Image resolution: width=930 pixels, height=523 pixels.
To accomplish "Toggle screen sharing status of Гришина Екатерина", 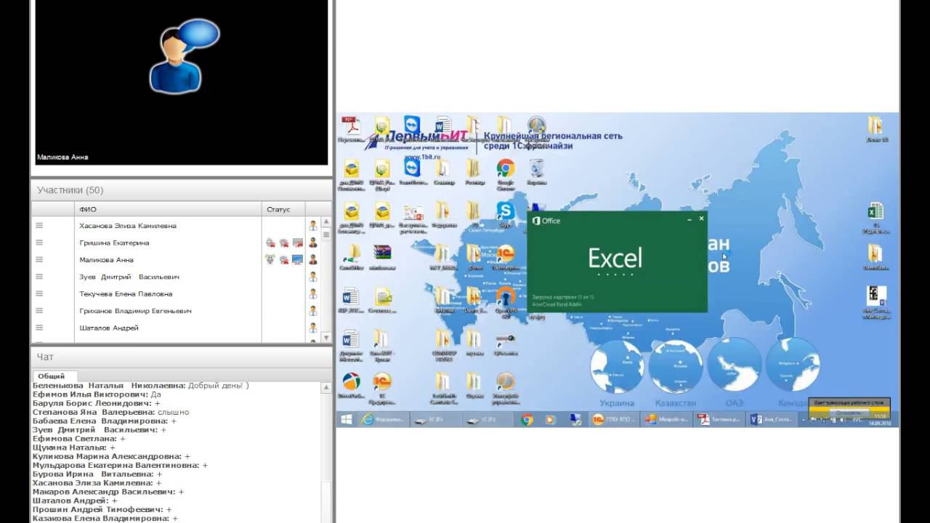I will tap(297, 243).
